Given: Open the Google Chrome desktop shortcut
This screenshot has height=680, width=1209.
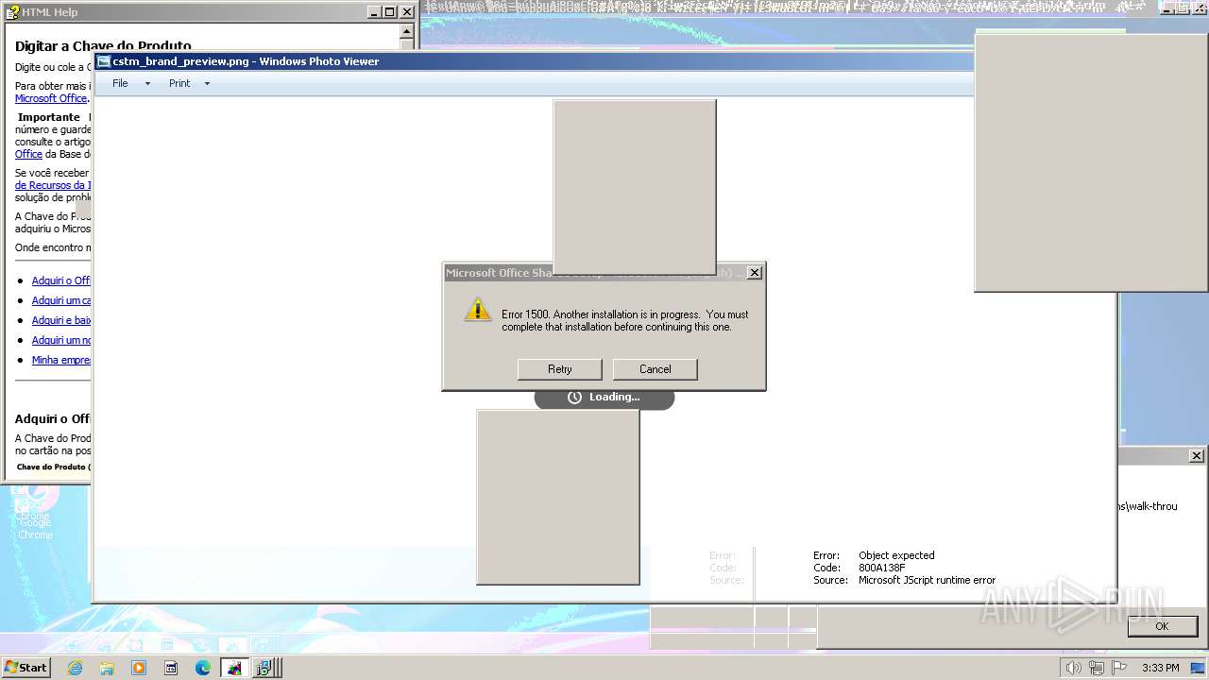Looking at the screenshot, I should [x=34, y=512].
